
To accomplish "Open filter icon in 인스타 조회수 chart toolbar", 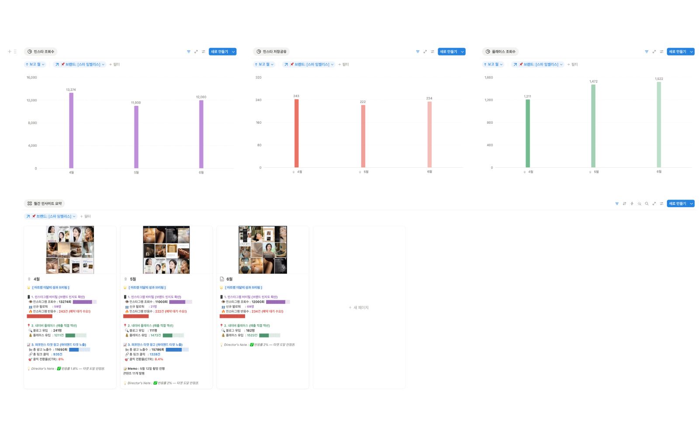I will pos(189,52).
